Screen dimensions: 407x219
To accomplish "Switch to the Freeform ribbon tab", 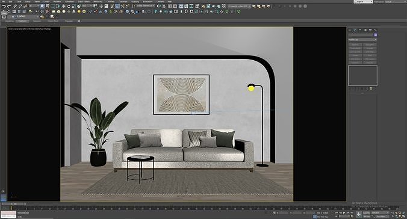I will [22, 21].
